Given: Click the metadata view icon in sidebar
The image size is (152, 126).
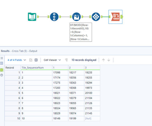Looking at the screenshot, I should click(x=2, y=63).
